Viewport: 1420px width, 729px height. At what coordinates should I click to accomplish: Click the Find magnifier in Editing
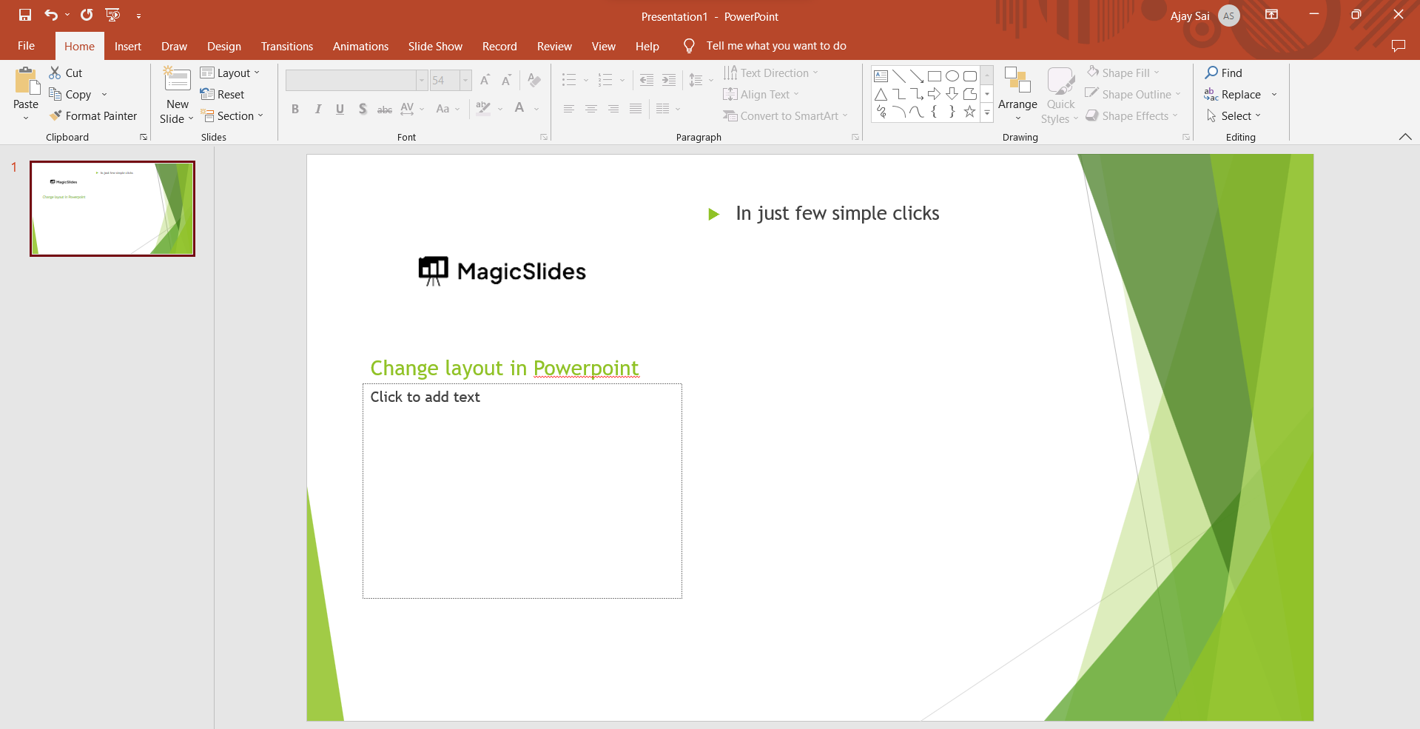(x=1211, y=73)
